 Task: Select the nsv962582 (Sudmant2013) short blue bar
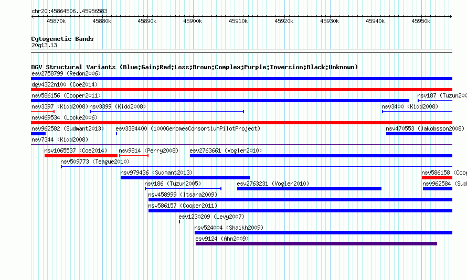coord(38,134)
